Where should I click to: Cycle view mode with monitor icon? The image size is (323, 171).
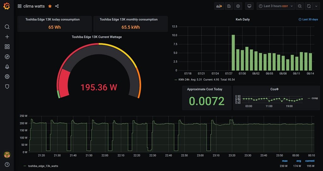click(249, 6)
